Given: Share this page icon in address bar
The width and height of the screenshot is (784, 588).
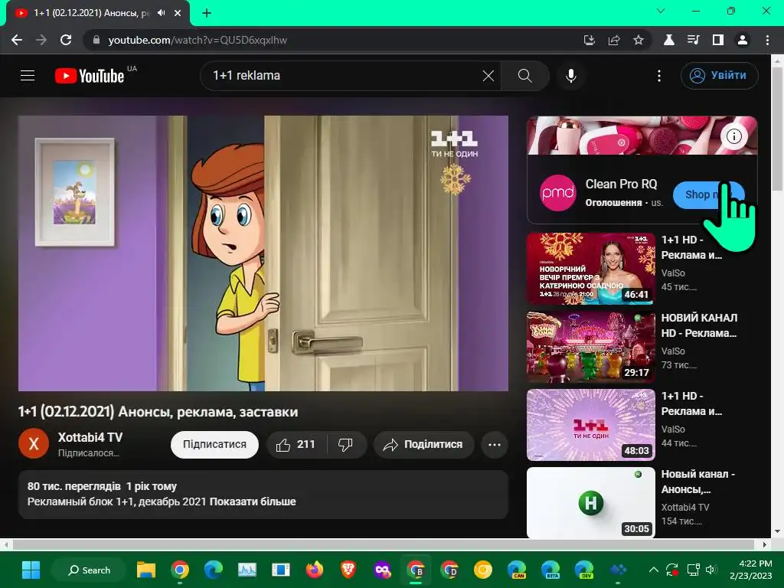Looking at the screenshot, I should [x=613, y=40].
